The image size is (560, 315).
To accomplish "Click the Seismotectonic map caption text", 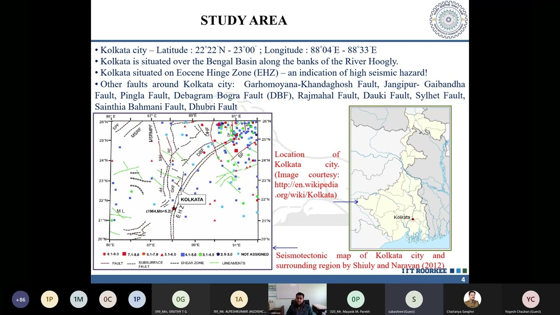I will (360, 260).
